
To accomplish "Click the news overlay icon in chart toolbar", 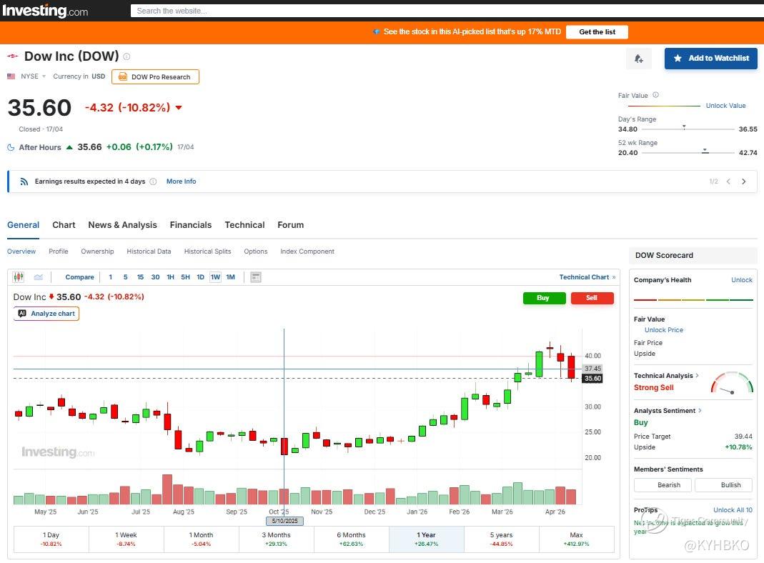I will 256,277.
